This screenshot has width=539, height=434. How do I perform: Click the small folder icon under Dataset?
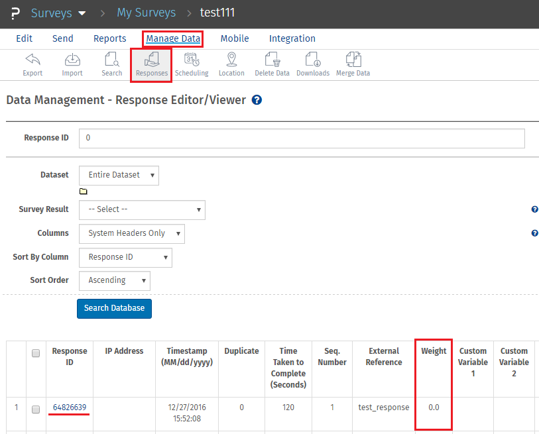click(x=84, y=191)
